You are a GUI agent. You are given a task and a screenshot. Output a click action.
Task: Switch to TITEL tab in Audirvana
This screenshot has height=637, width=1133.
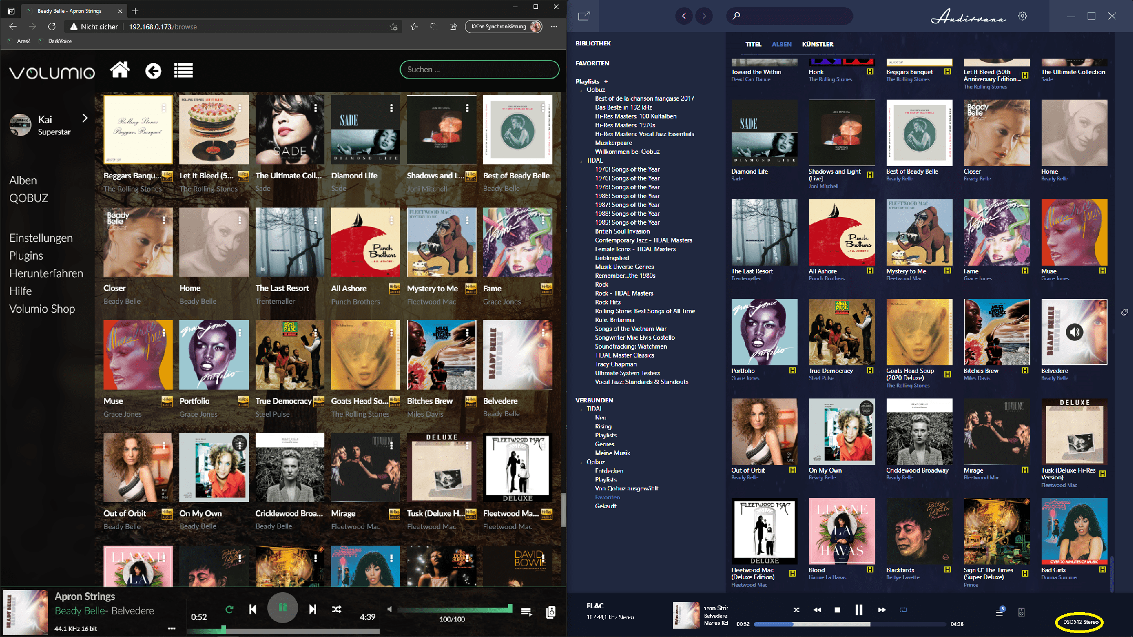click(x=753, y=44)
